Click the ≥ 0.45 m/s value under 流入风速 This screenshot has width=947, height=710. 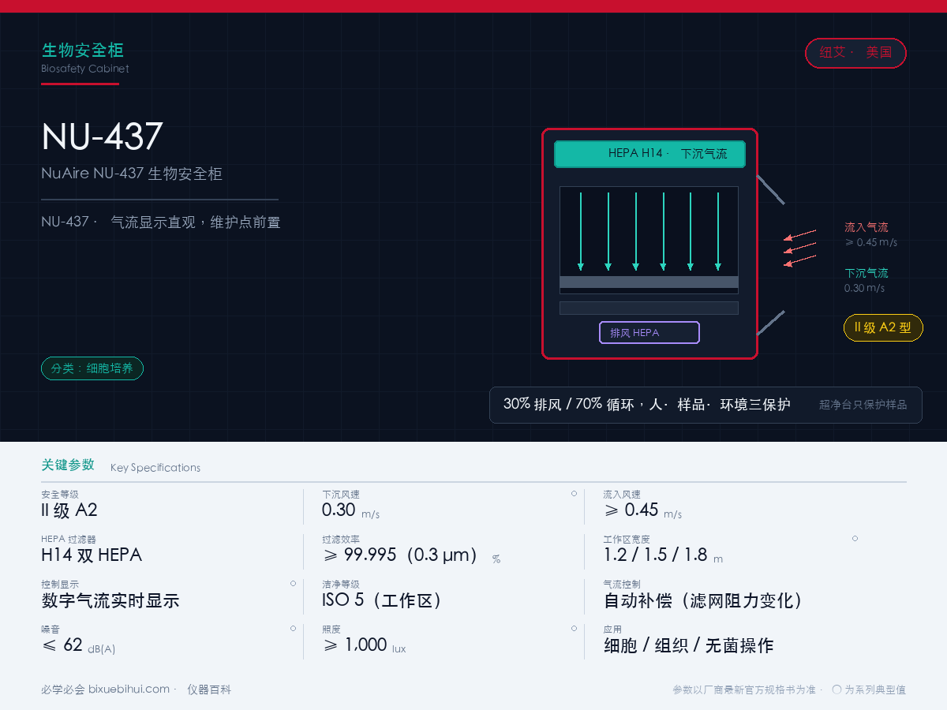[x=642, y=510]
